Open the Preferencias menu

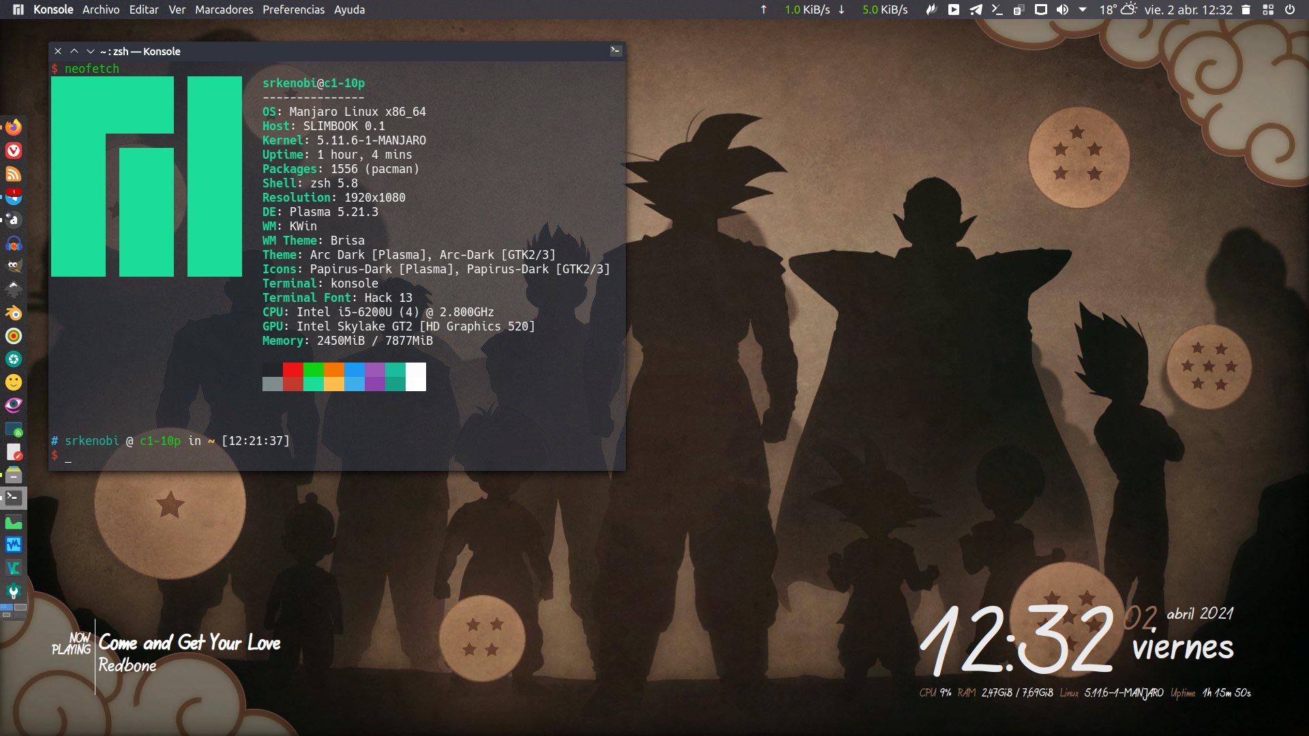click(x=293, y=10)
